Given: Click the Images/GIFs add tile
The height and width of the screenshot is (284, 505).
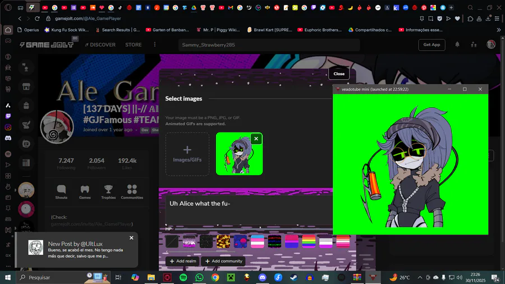Looking at the screenshot, I should tap(187, 154).
